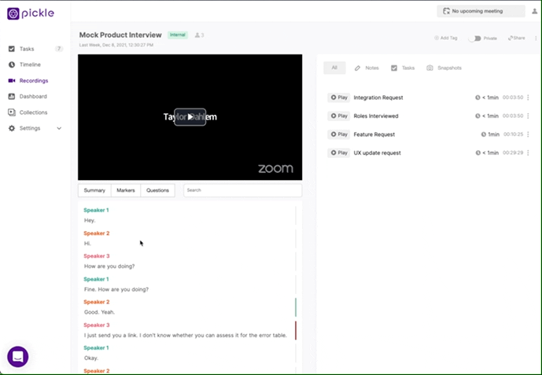Viewport: 542px width, 375px height.
Task: Click the transcript Search field
Action: [x=242, y=190]
